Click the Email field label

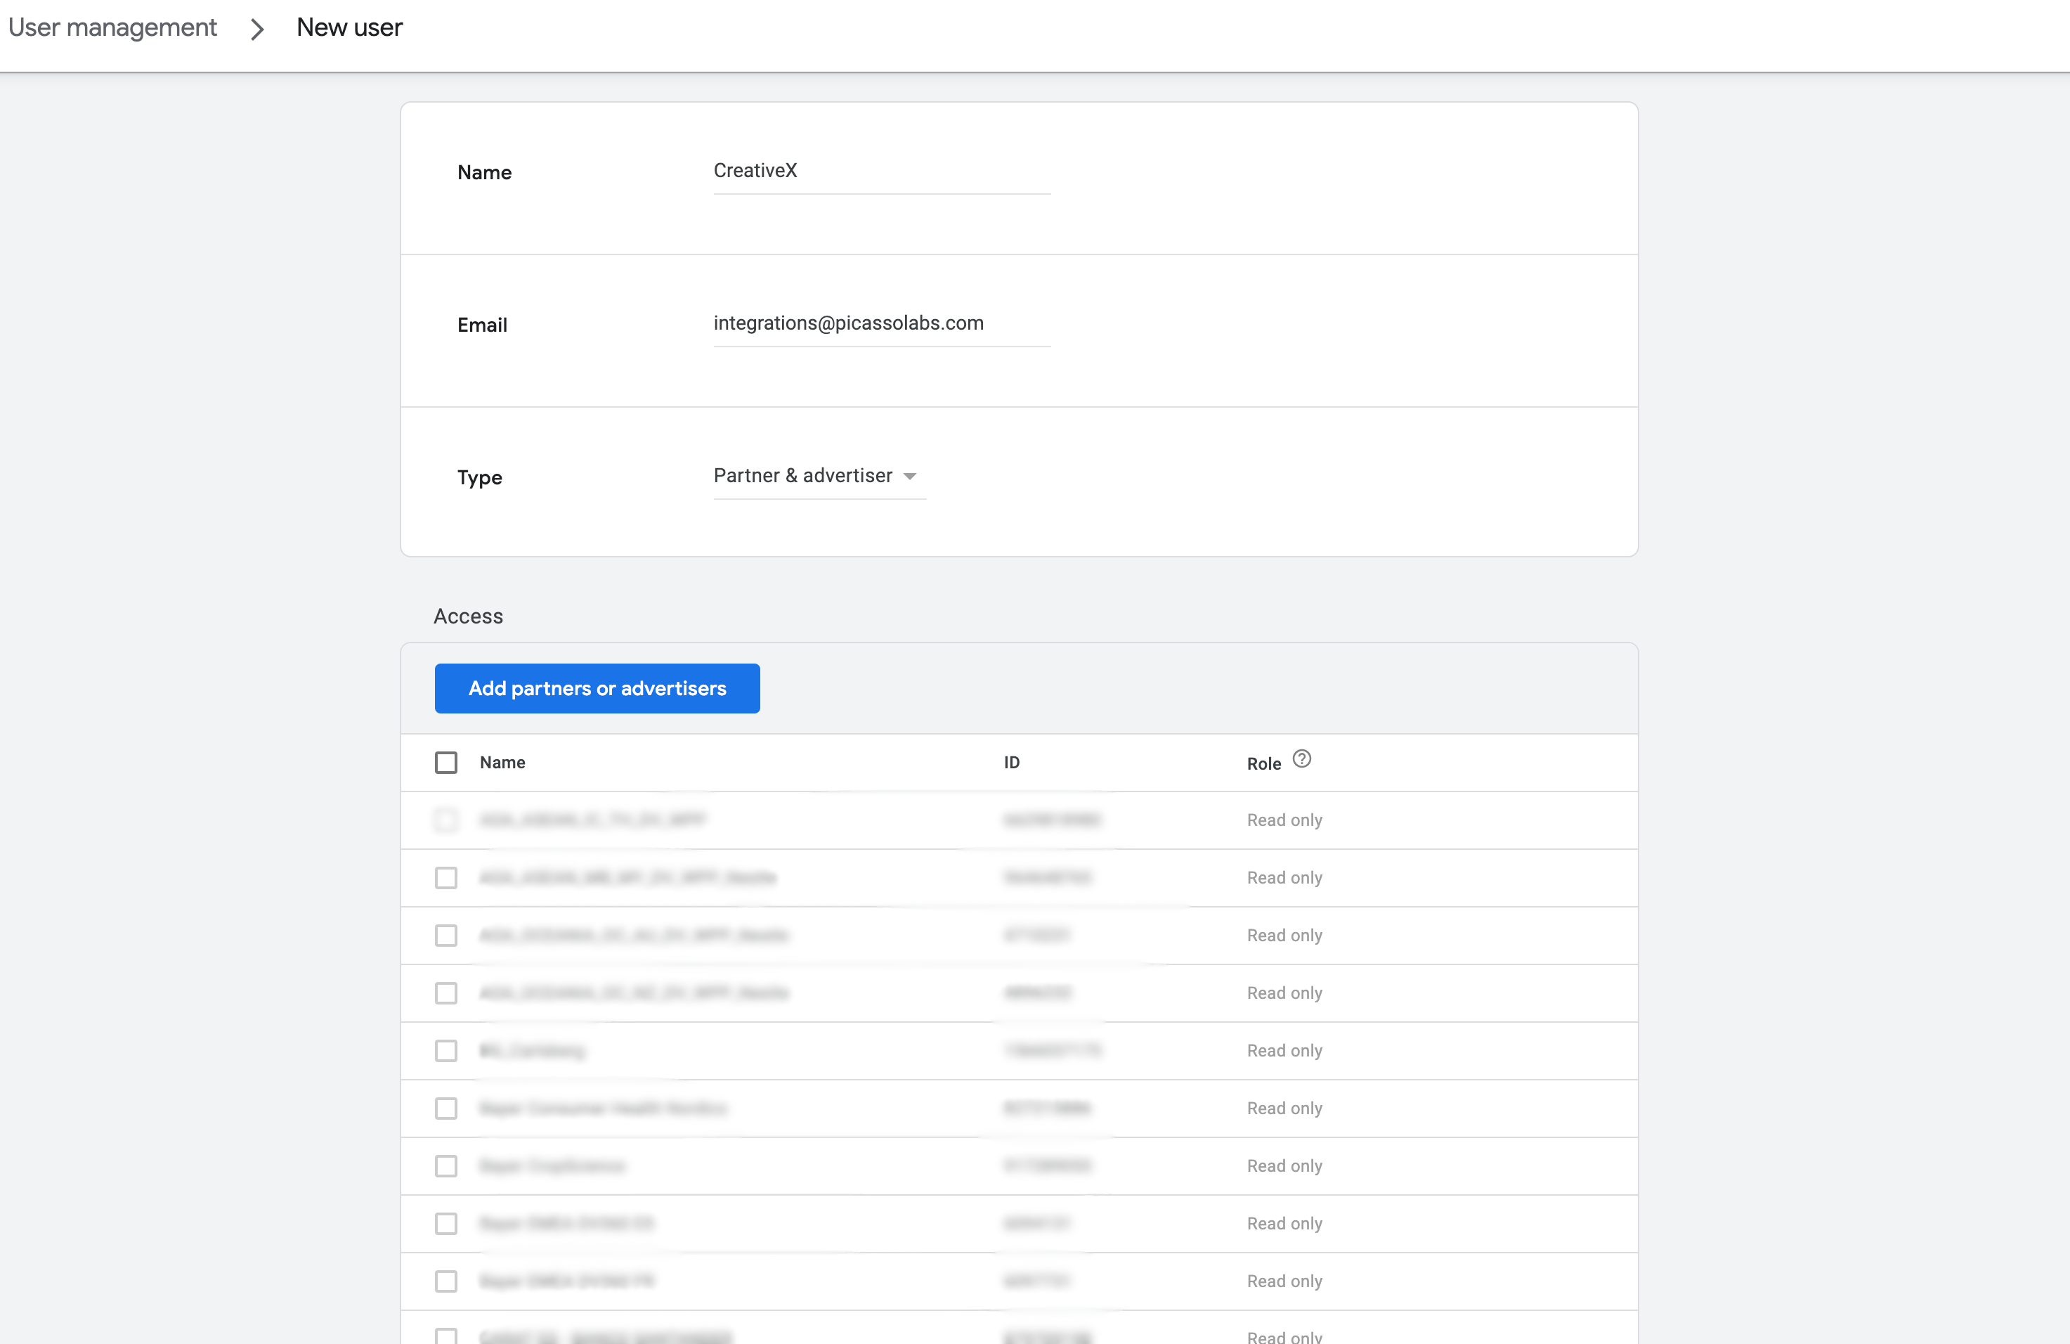tap(482, 325)
